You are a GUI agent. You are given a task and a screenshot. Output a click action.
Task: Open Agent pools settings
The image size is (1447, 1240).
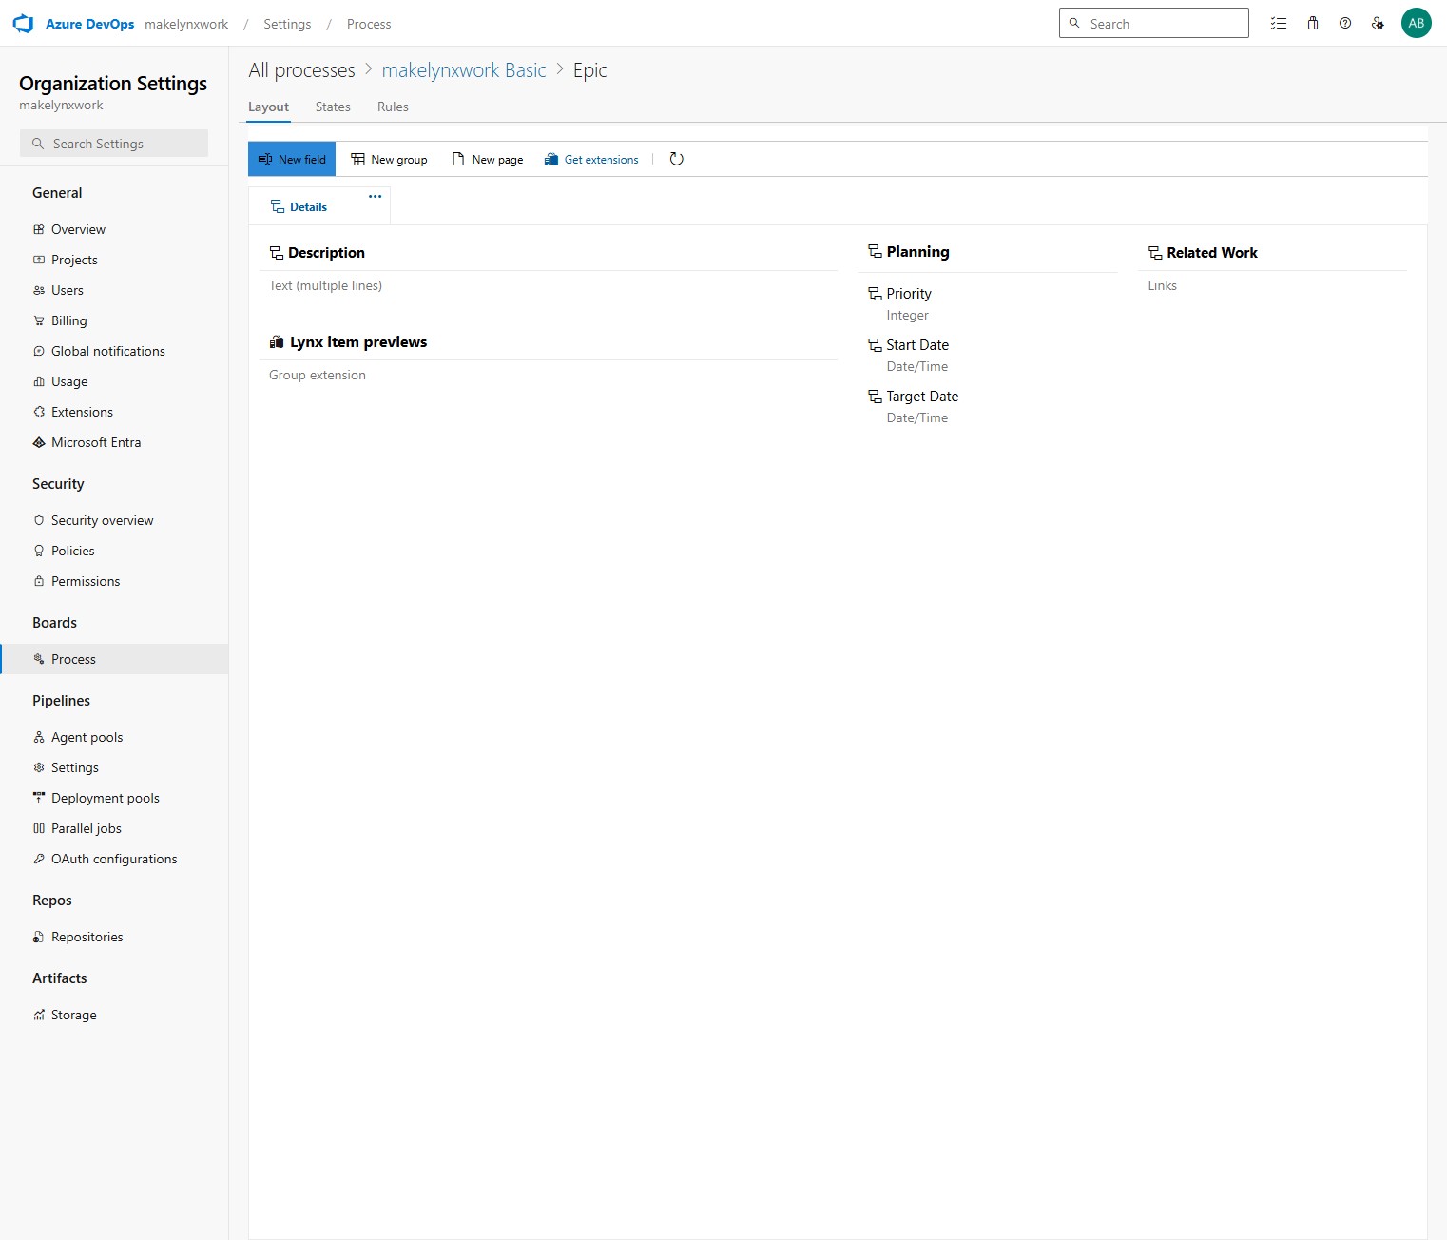click(x=114, y=737)
